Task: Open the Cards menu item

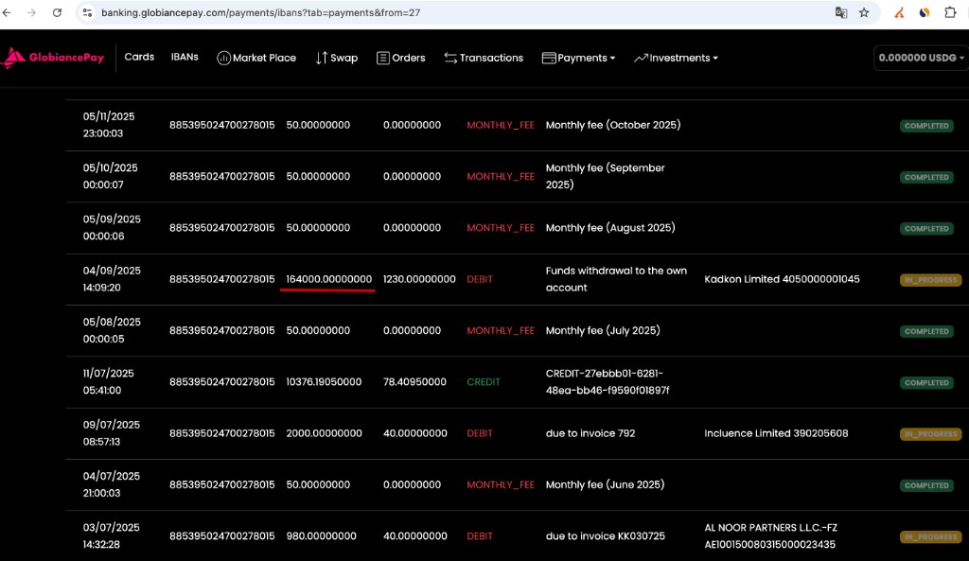Action: pyautogui.click(x=139, y=57)
